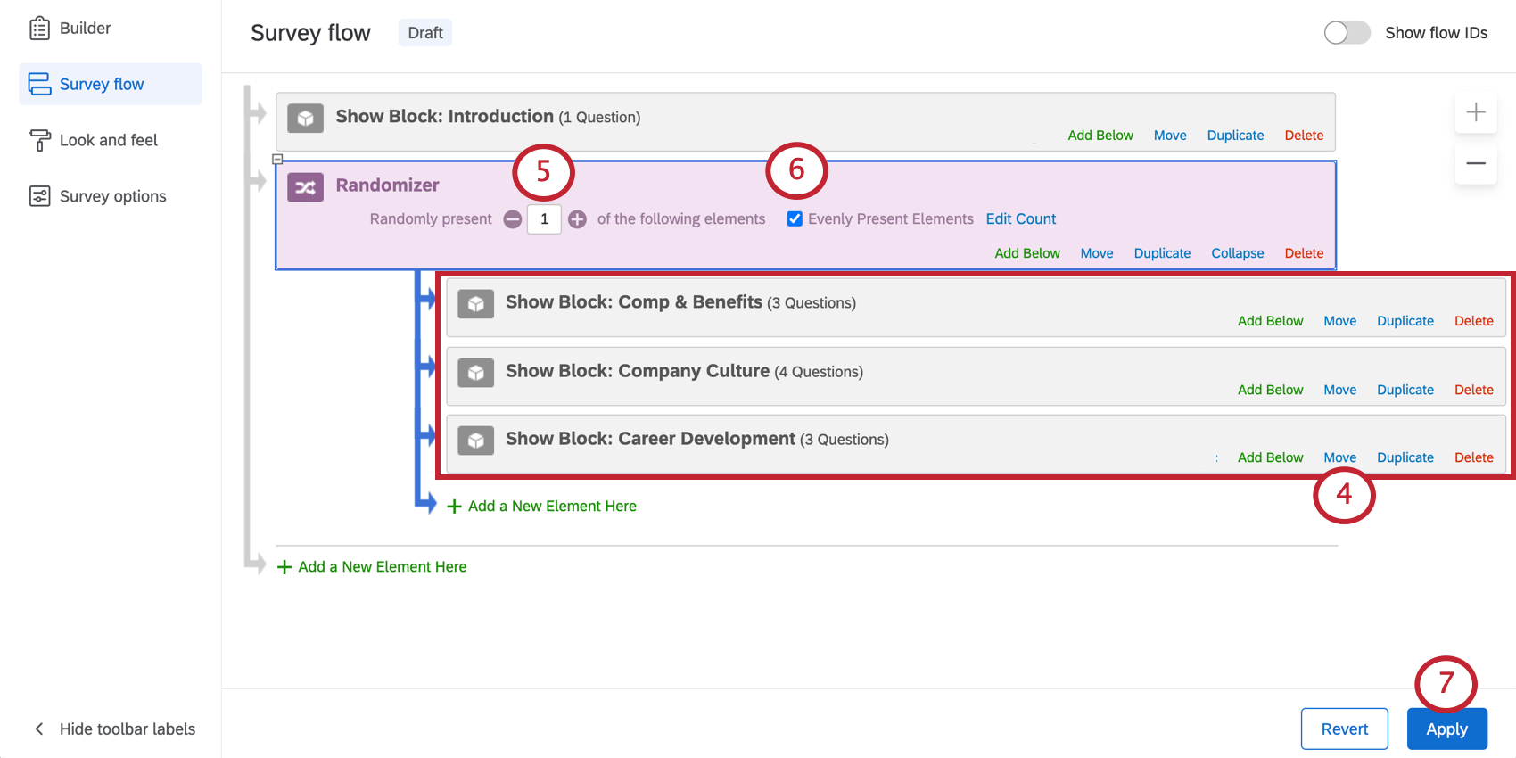
Task: Click the Comp & Benefits block icon
Action: coord(475,304)
